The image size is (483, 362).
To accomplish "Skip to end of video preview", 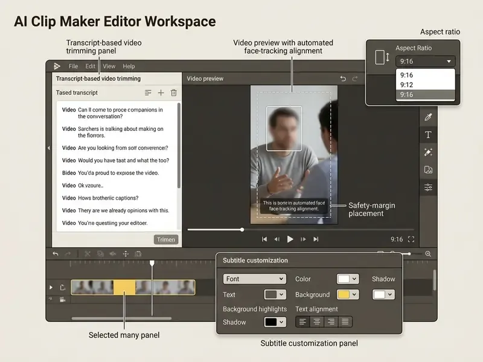I will click(316, 239).
